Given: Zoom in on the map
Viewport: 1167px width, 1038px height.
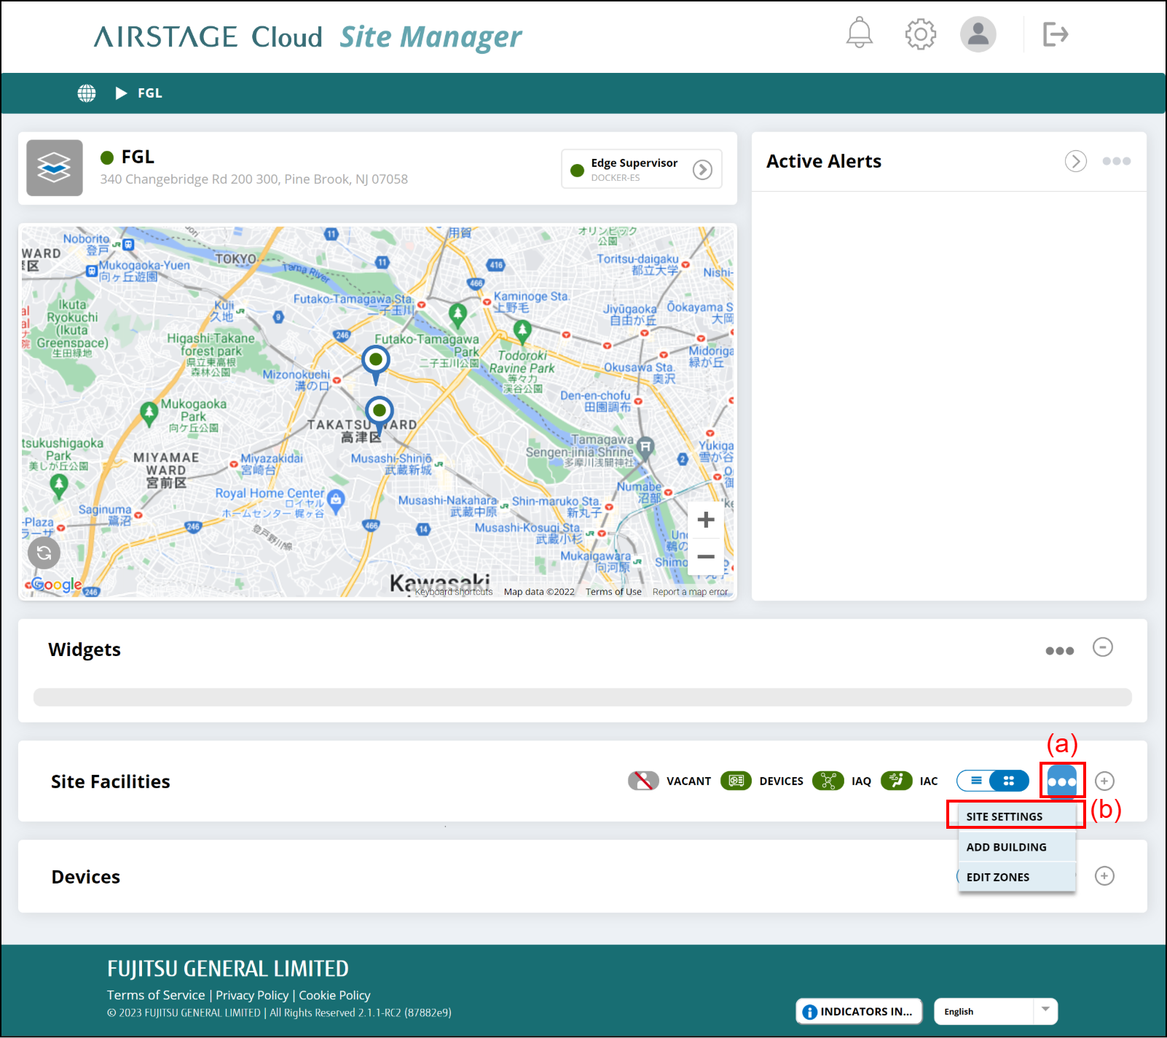Looking at the screenshot, I should (x=705, y=520).
